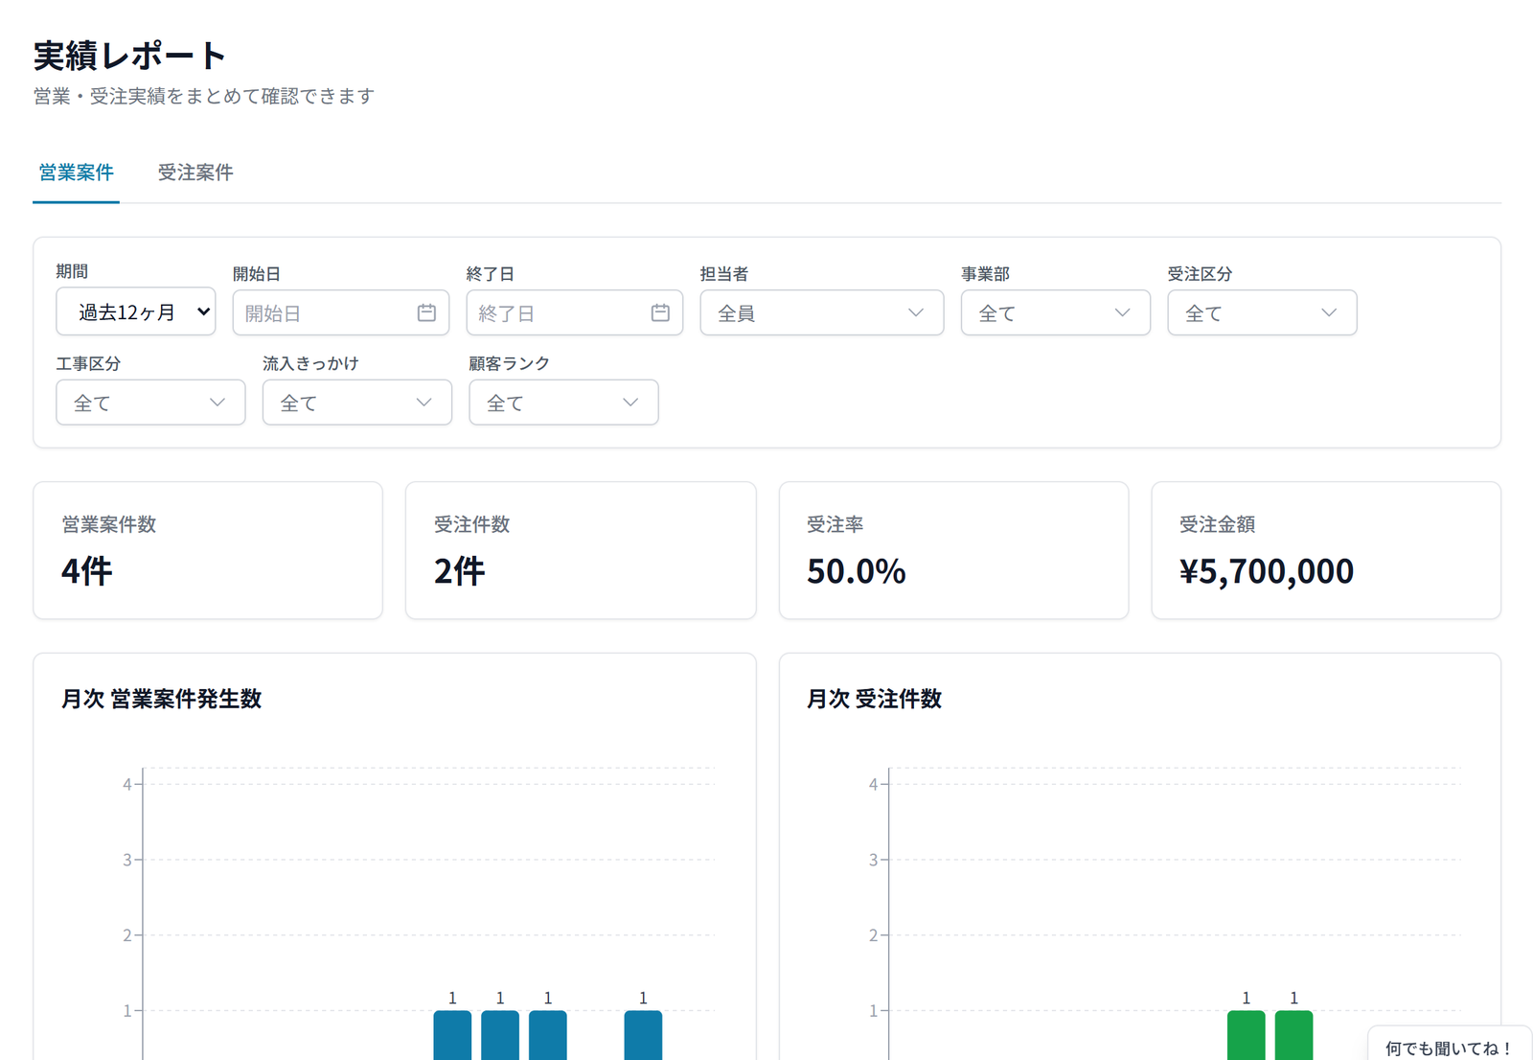This screenshot has width=1533, height=1060.
Task: Expand the 事業部 dropdown
Action: [x=1056, y=312]
